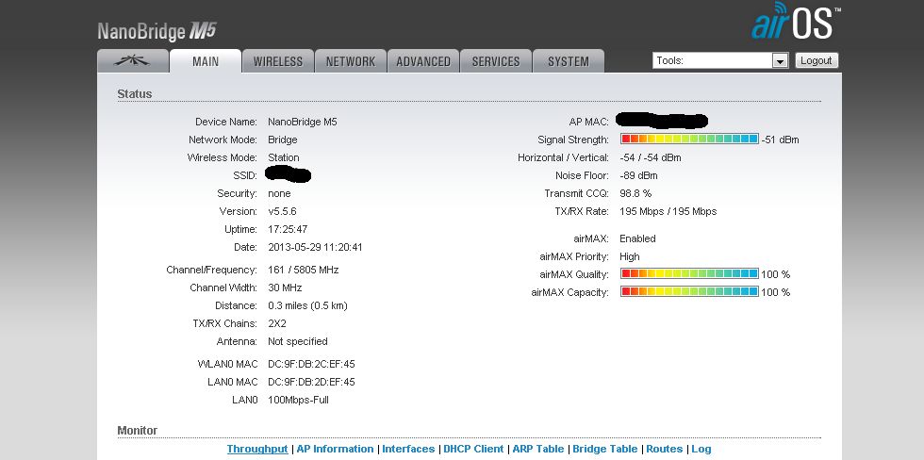Click the TX/RX Chains value 2X2
This screenshot has width=924, height=460.
click(277, 323)
